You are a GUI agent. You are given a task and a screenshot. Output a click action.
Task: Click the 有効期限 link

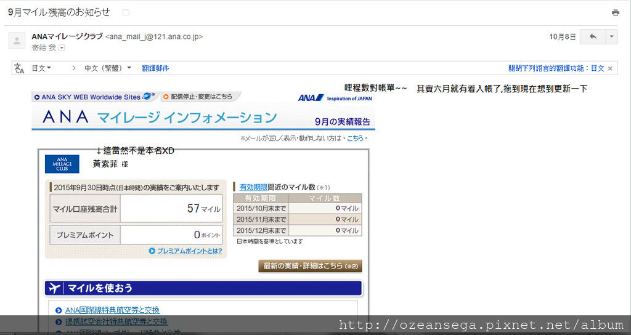(253, 187)
